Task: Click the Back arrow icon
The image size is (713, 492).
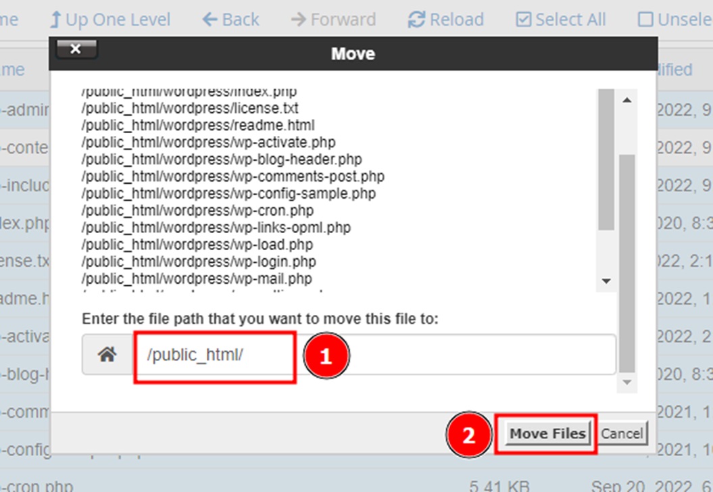Action: pos(210,20)
